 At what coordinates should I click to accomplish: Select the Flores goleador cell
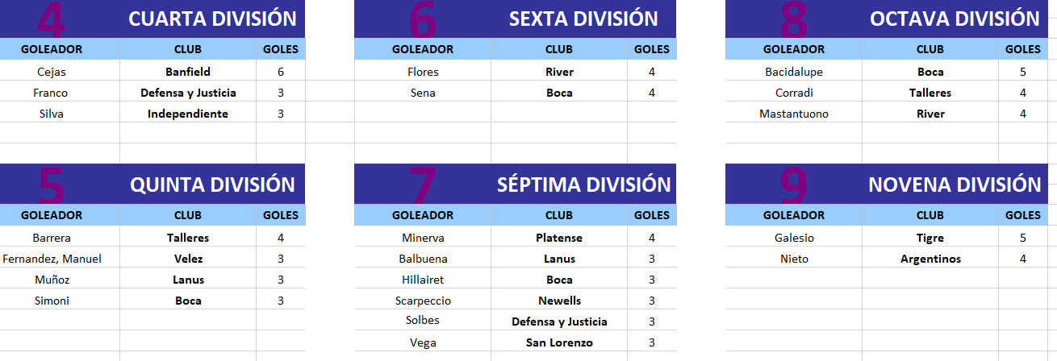coord(423,72)
